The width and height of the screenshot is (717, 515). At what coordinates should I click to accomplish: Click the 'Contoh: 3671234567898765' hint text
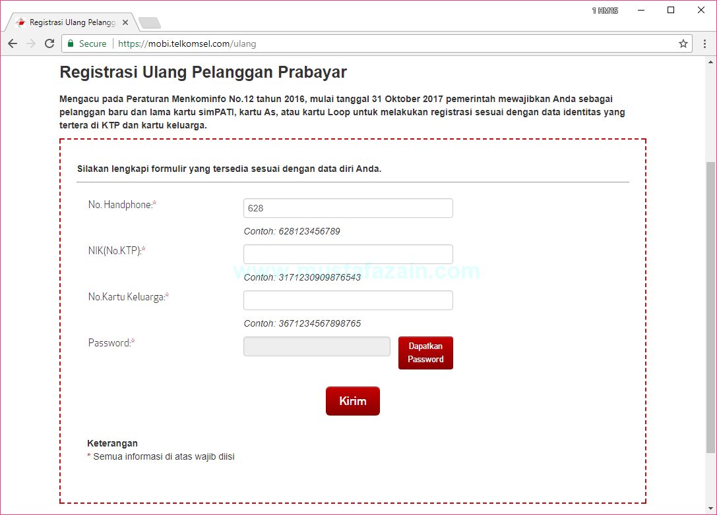click(x=302, y=324)
